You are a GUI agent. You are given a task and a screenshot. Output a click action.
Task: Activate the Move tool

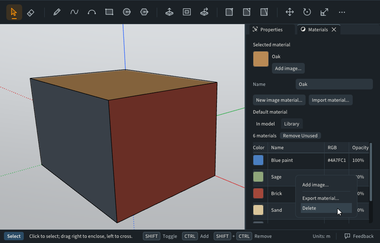290,12
